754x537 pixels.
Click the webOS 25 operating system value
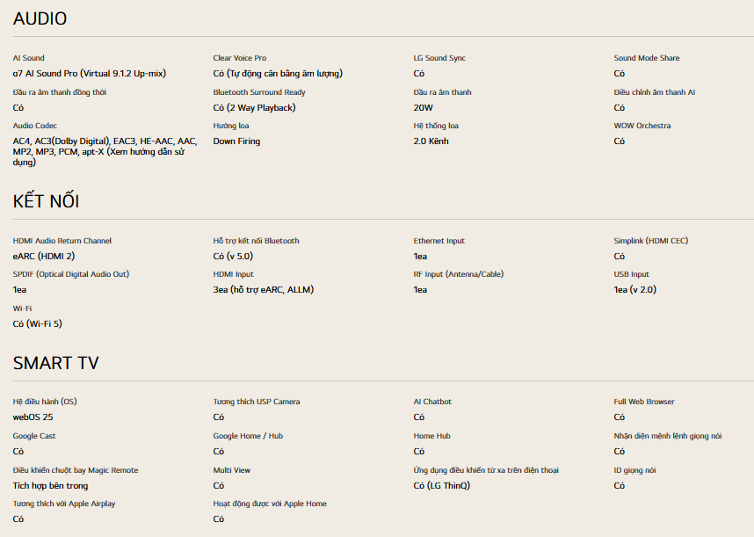[33, 417]
